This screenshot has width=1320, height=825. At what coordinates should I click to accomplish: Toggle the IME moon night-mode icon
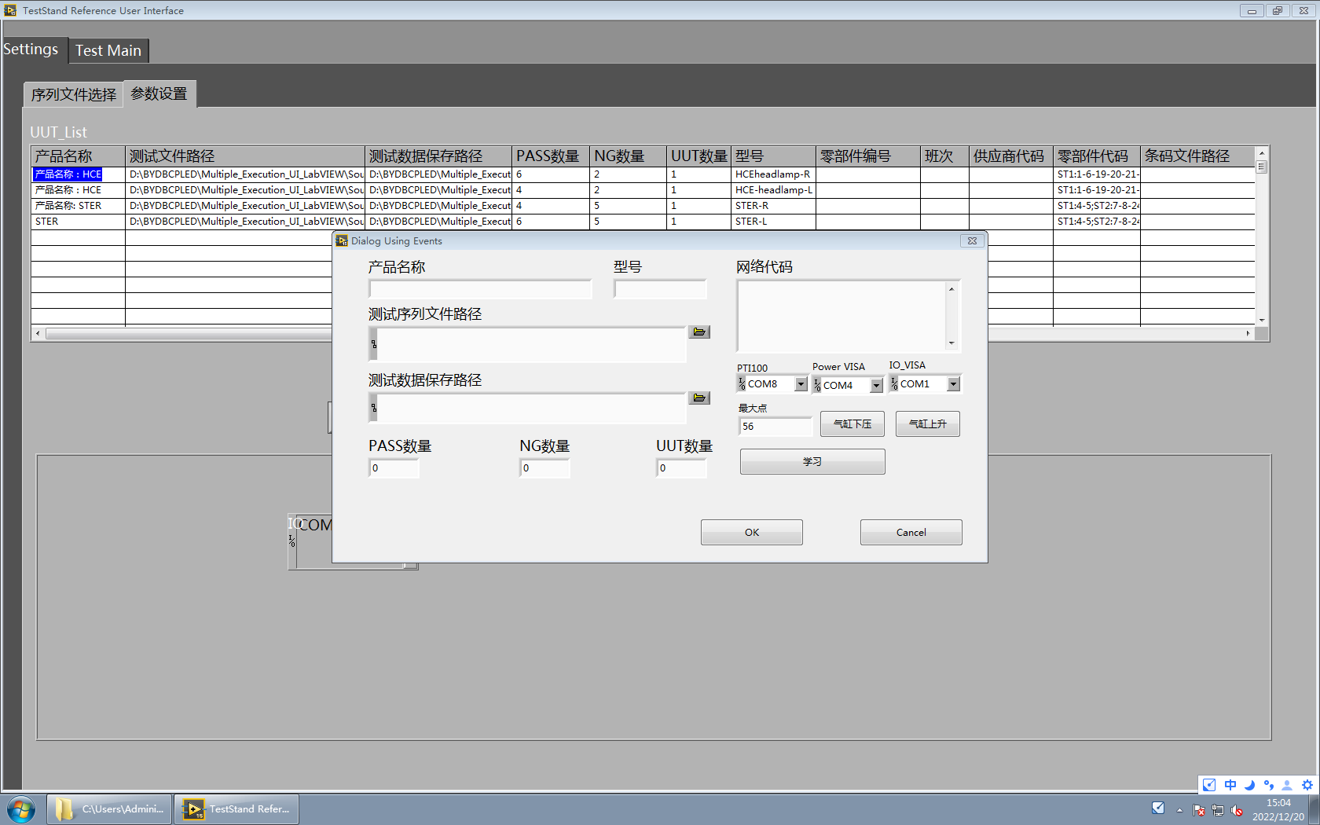pos(1249,785)
